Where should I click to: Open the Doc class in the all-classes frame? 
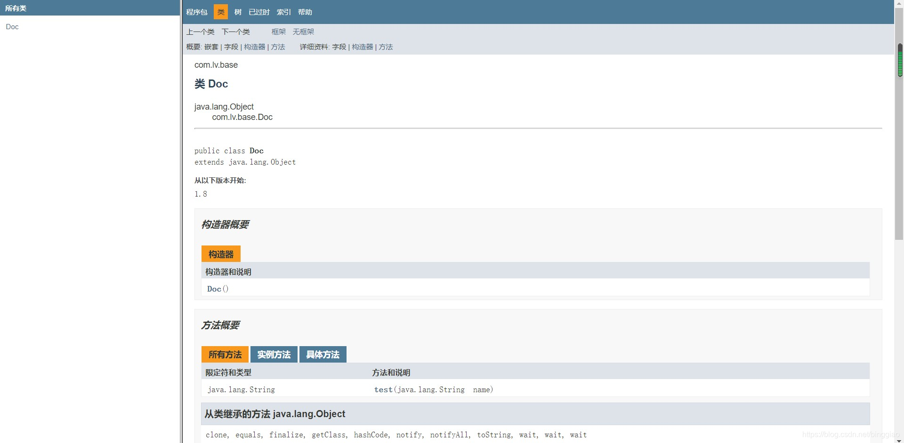coord(12,27)
